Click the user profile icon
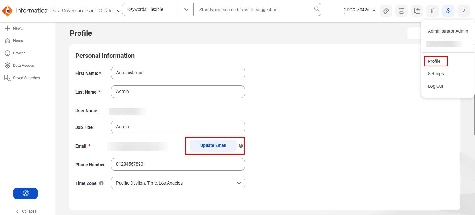Screen dimensions: 475x215 coord(448,11)
